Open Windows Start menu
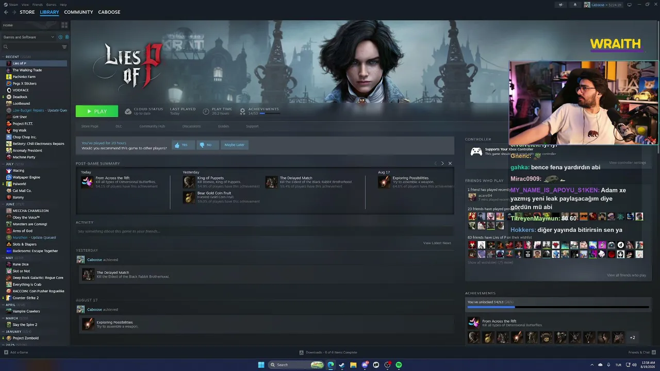Image resolution: width=660 pixels, height=371 pixels. pyautogui.click(x=261, y=365)
